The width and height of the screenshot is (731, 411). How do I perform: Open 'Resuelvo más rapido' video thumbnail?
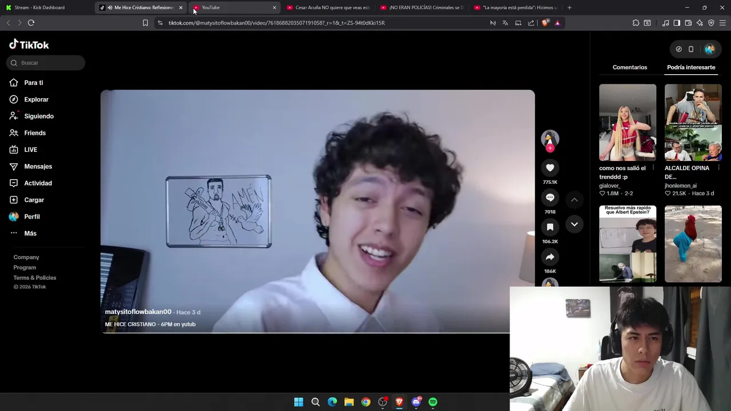click(628, 244)
